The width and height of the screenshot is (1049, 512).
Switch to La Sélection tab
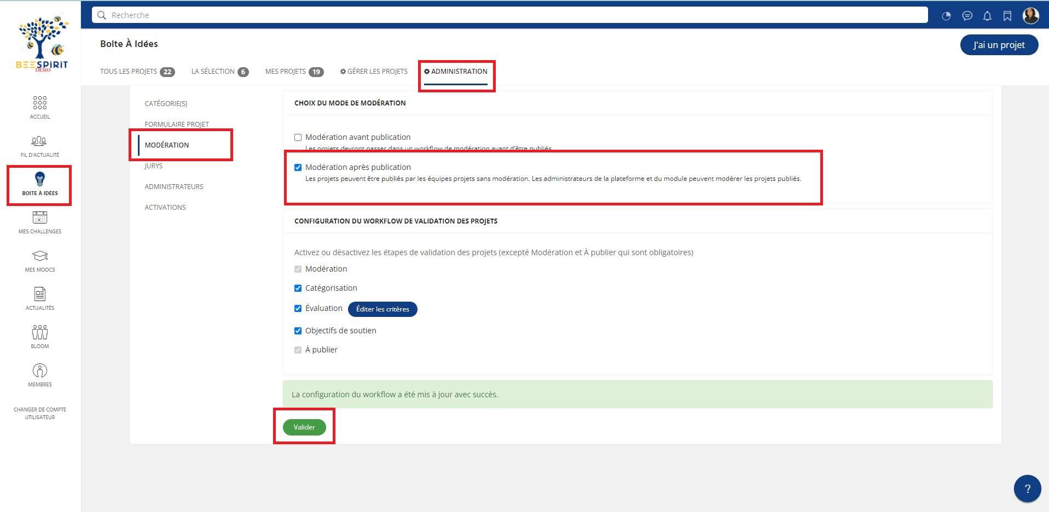(x=220, y=72)
